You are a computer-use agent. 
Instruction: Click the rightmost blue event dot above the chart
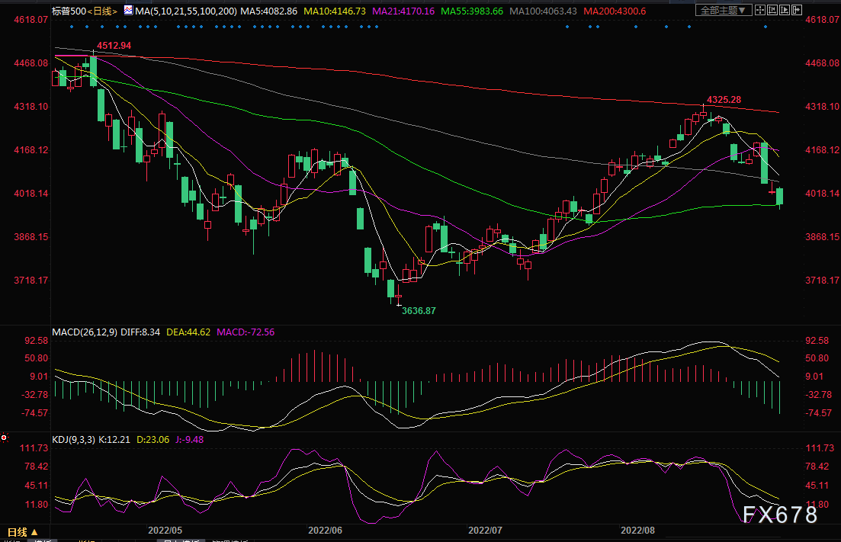pos(766,26)
